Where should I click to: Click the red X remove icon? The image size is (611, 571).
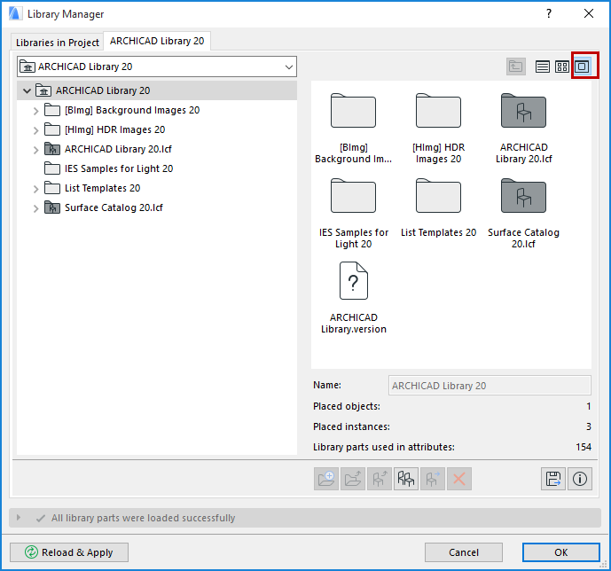pos(459,479)
